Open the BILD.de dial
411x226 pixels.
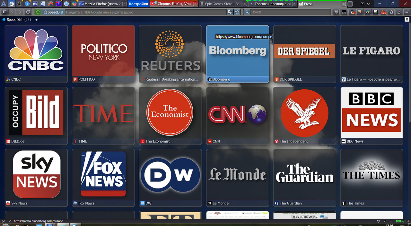pos(36,116)
